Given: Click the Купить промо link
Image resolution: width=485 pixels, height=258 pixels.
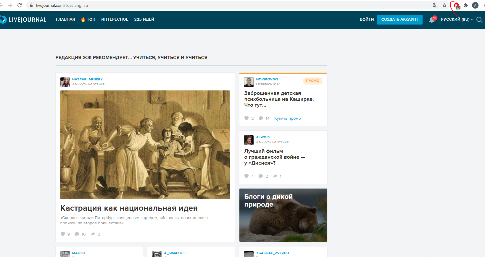Looking at the screenshot, I should pos(288,119).
